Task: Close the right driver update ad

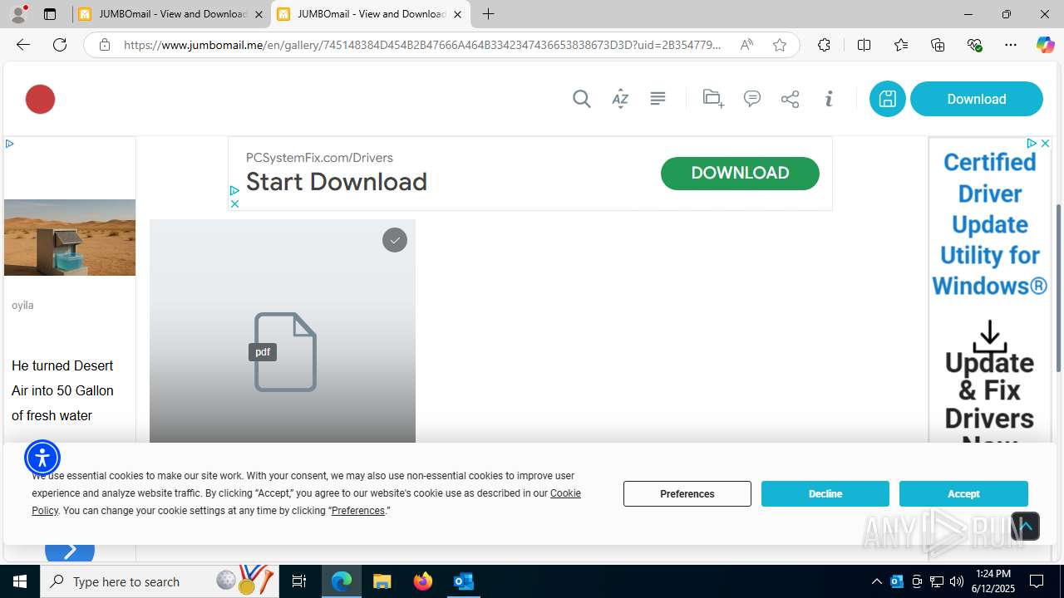Action: [x=1045, y=144]
